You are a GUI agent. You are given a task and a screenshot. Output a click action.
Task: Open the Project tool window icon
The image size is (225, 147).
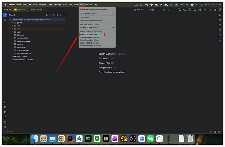click(5, 15)
